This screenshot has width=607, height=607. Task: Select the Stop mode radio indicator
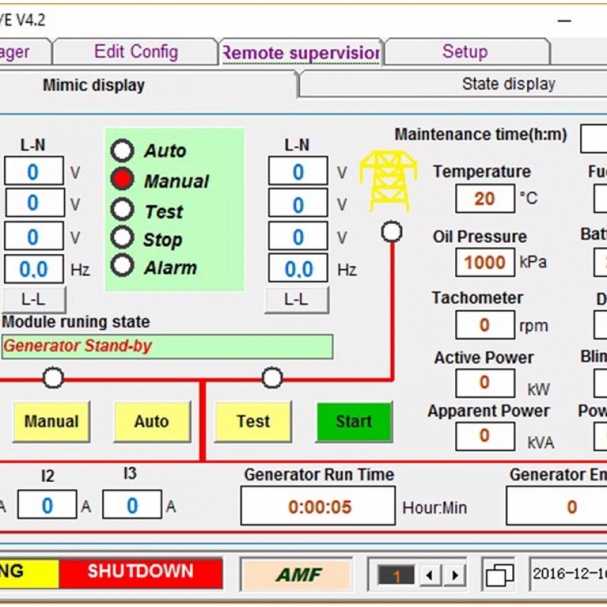[x=122, y=237]
